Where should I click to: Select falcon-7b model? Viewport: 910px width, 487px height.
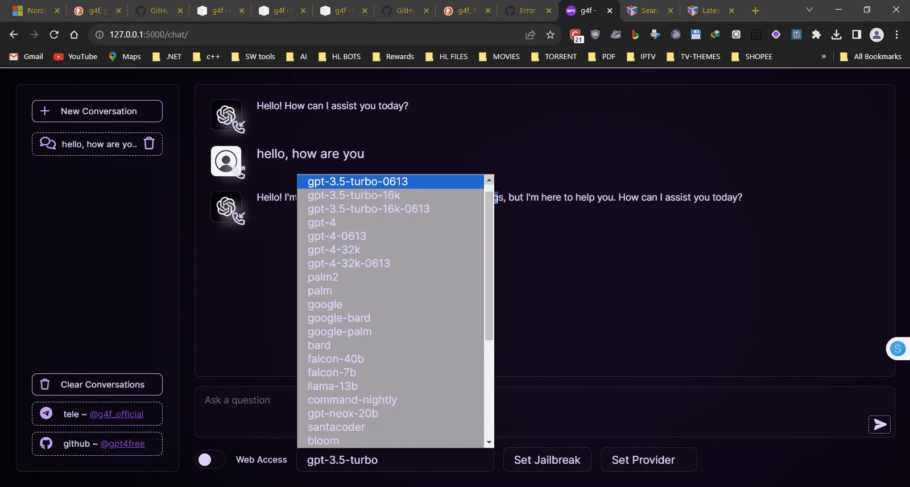coord(391,373)
